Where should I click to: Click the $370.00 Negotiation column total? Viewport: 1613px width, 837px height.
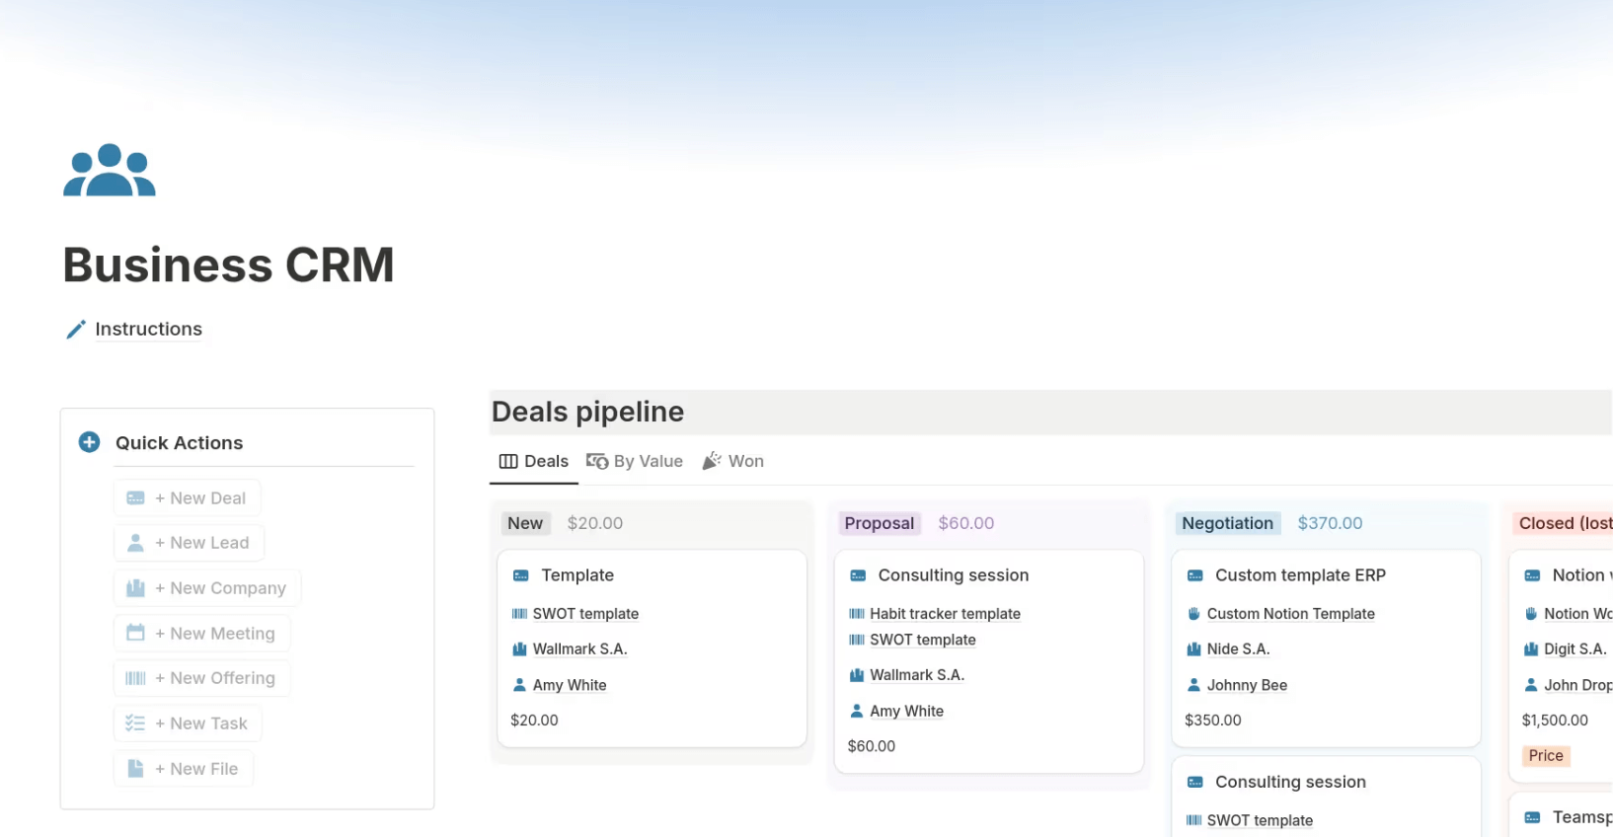1330,523
